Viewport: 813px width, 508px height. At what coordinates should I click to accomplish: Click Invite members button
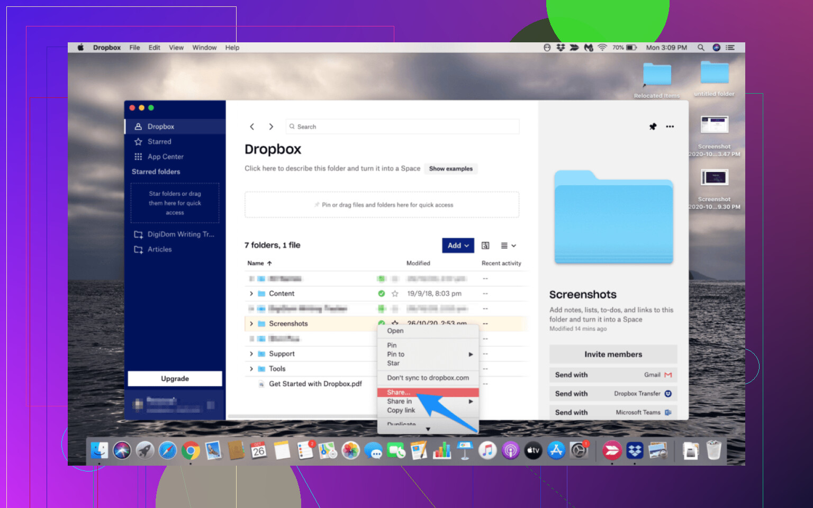point(613,355)
